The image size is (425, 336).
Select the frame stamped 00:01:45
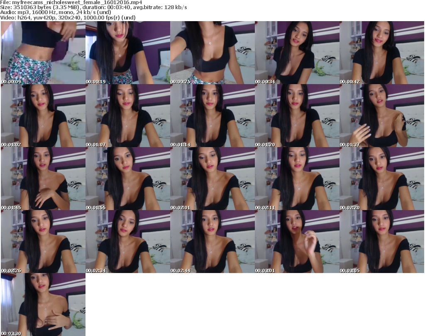click(x=43, y=179)
